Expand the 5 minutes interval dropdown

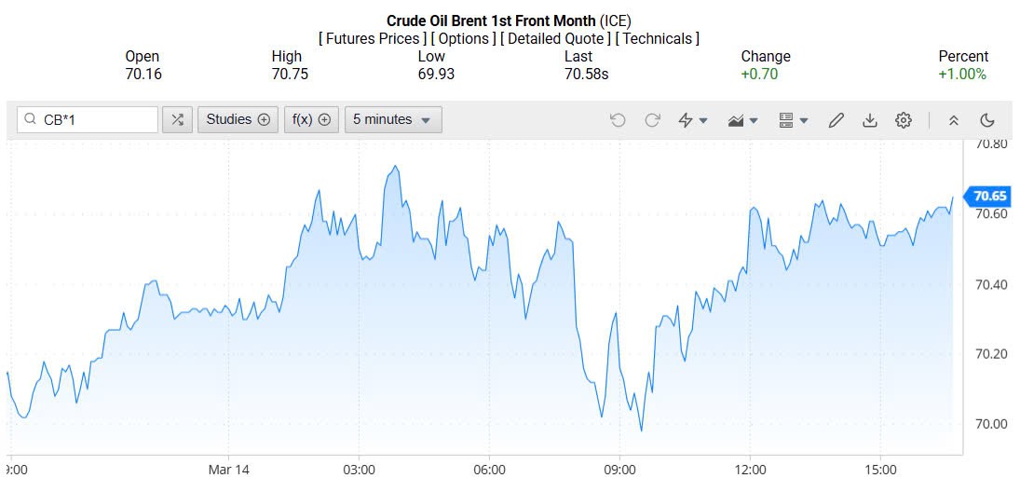coord(392,119)
